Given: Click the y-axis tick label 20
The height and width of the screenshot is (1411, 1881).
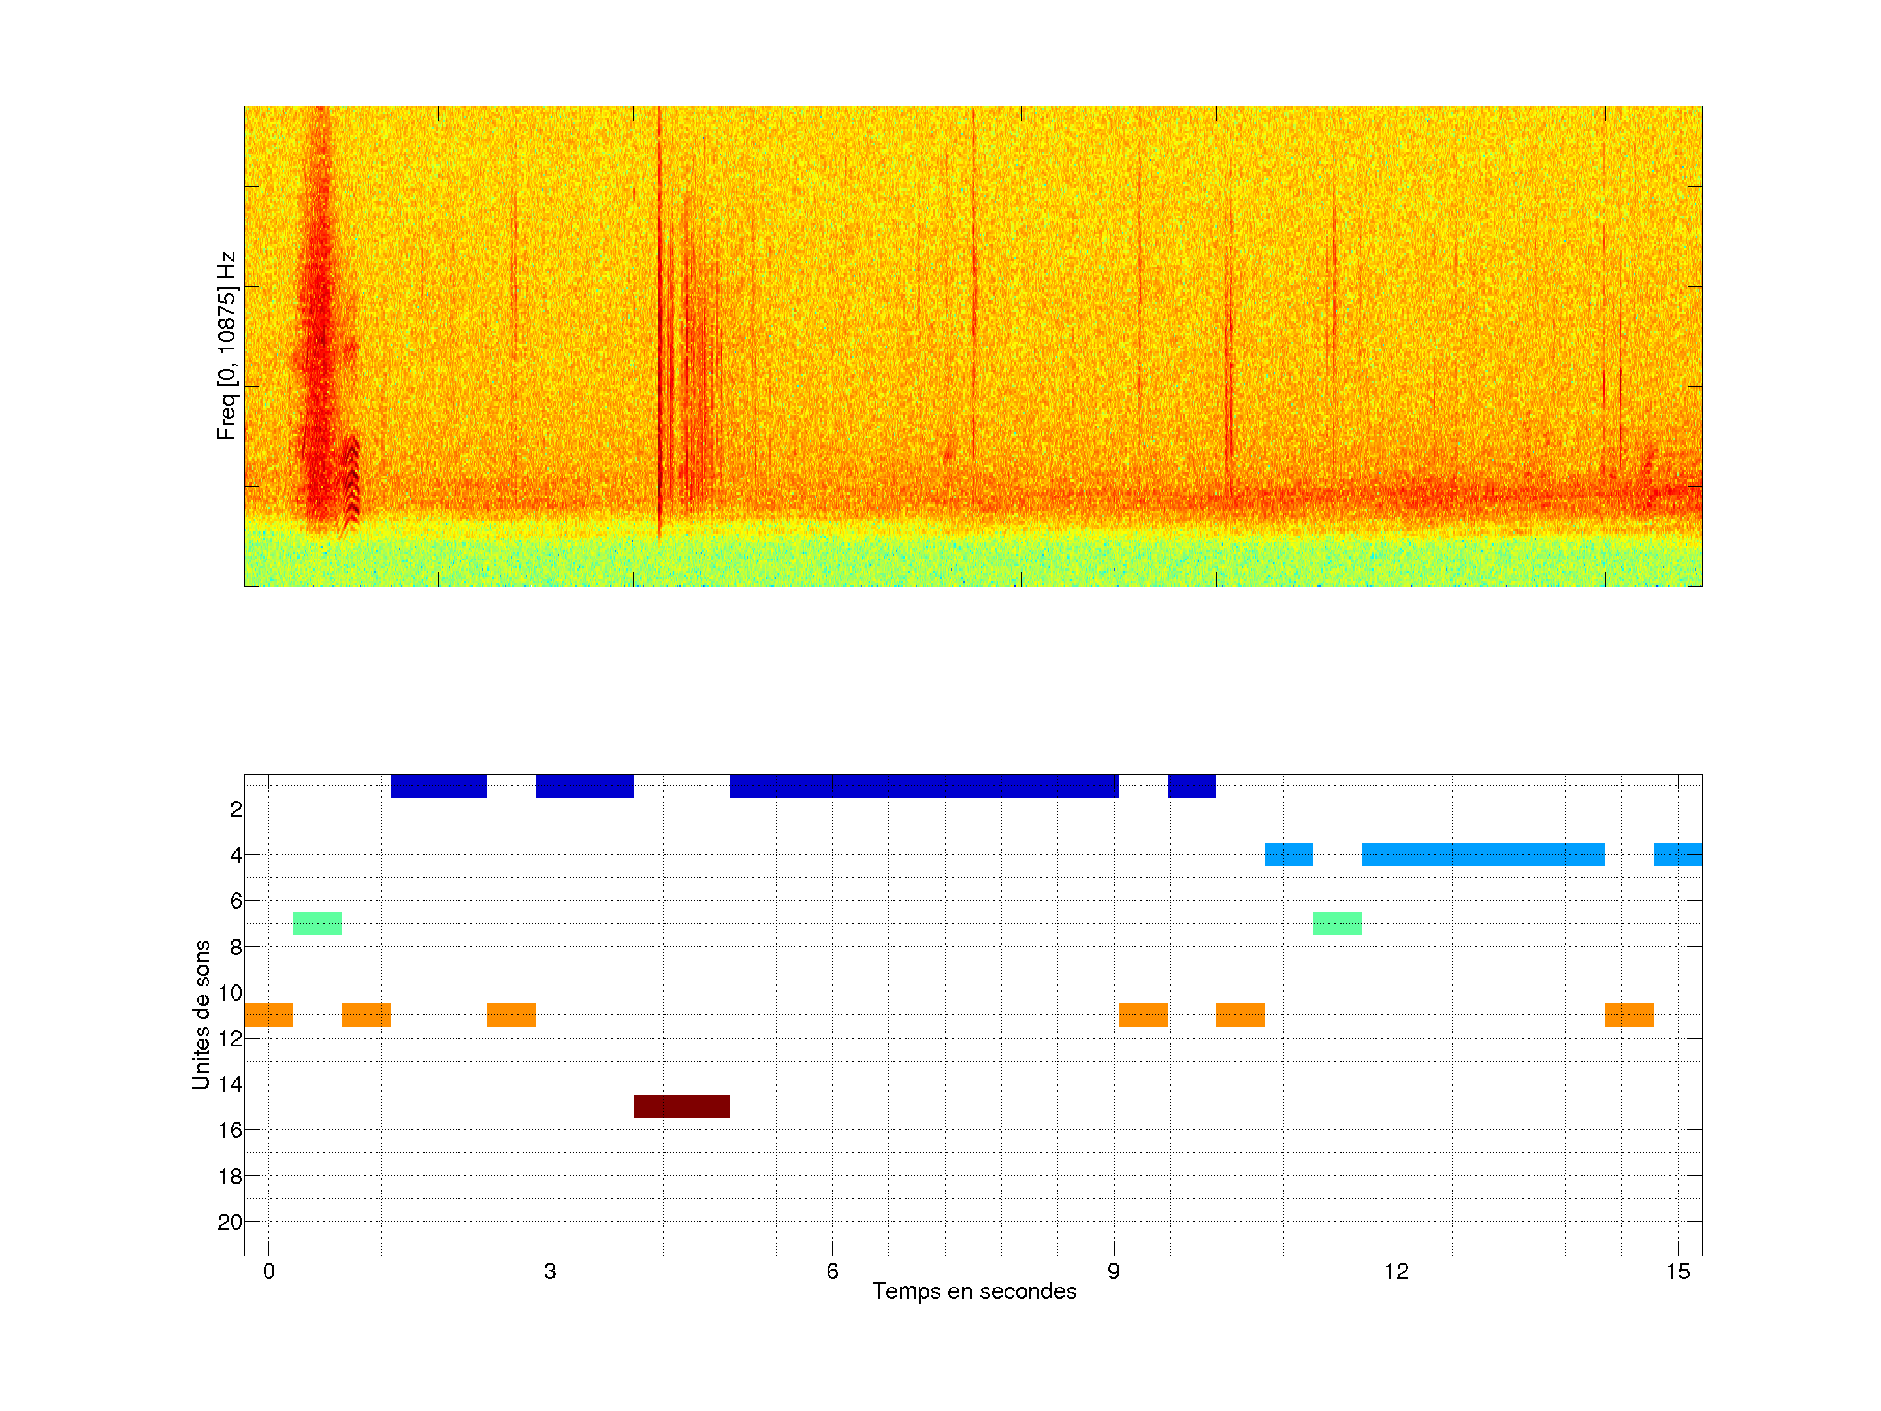Looking at the screenshot, I should tap(230, 1222).
